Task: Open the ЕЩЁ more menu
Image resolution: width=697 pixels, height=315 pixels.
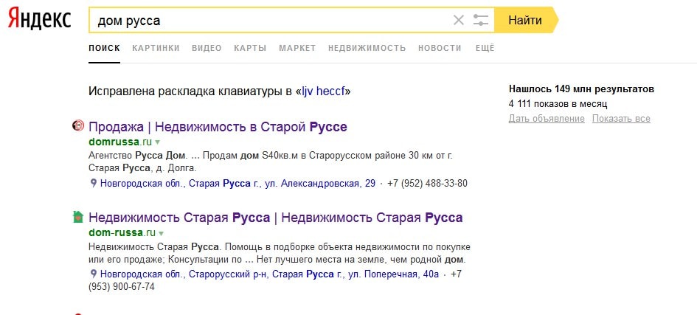Action: 485,48
